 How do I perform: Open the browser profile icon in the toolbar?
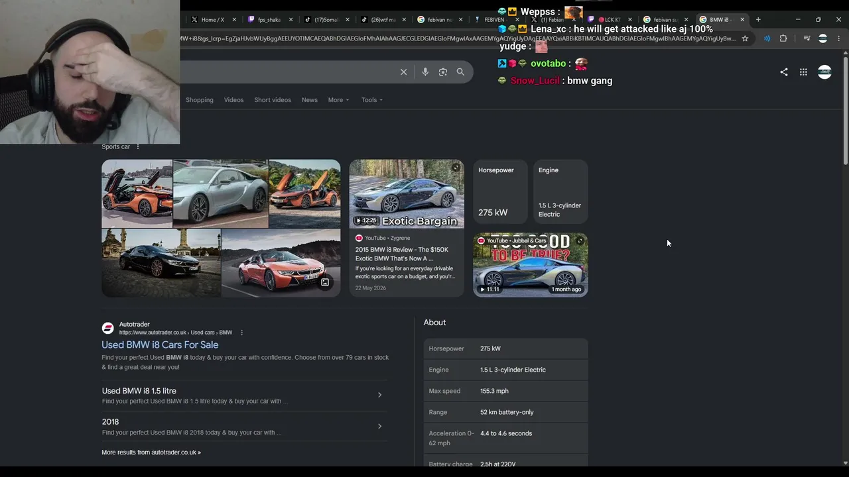coord(822,38)
